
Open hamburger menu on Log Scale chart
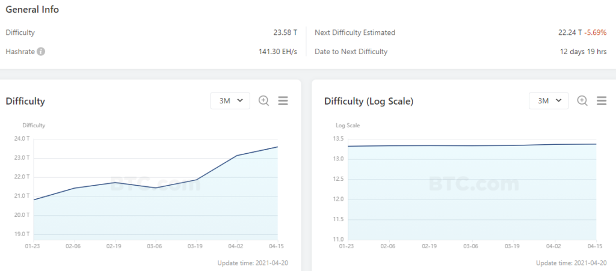[601, 101]
